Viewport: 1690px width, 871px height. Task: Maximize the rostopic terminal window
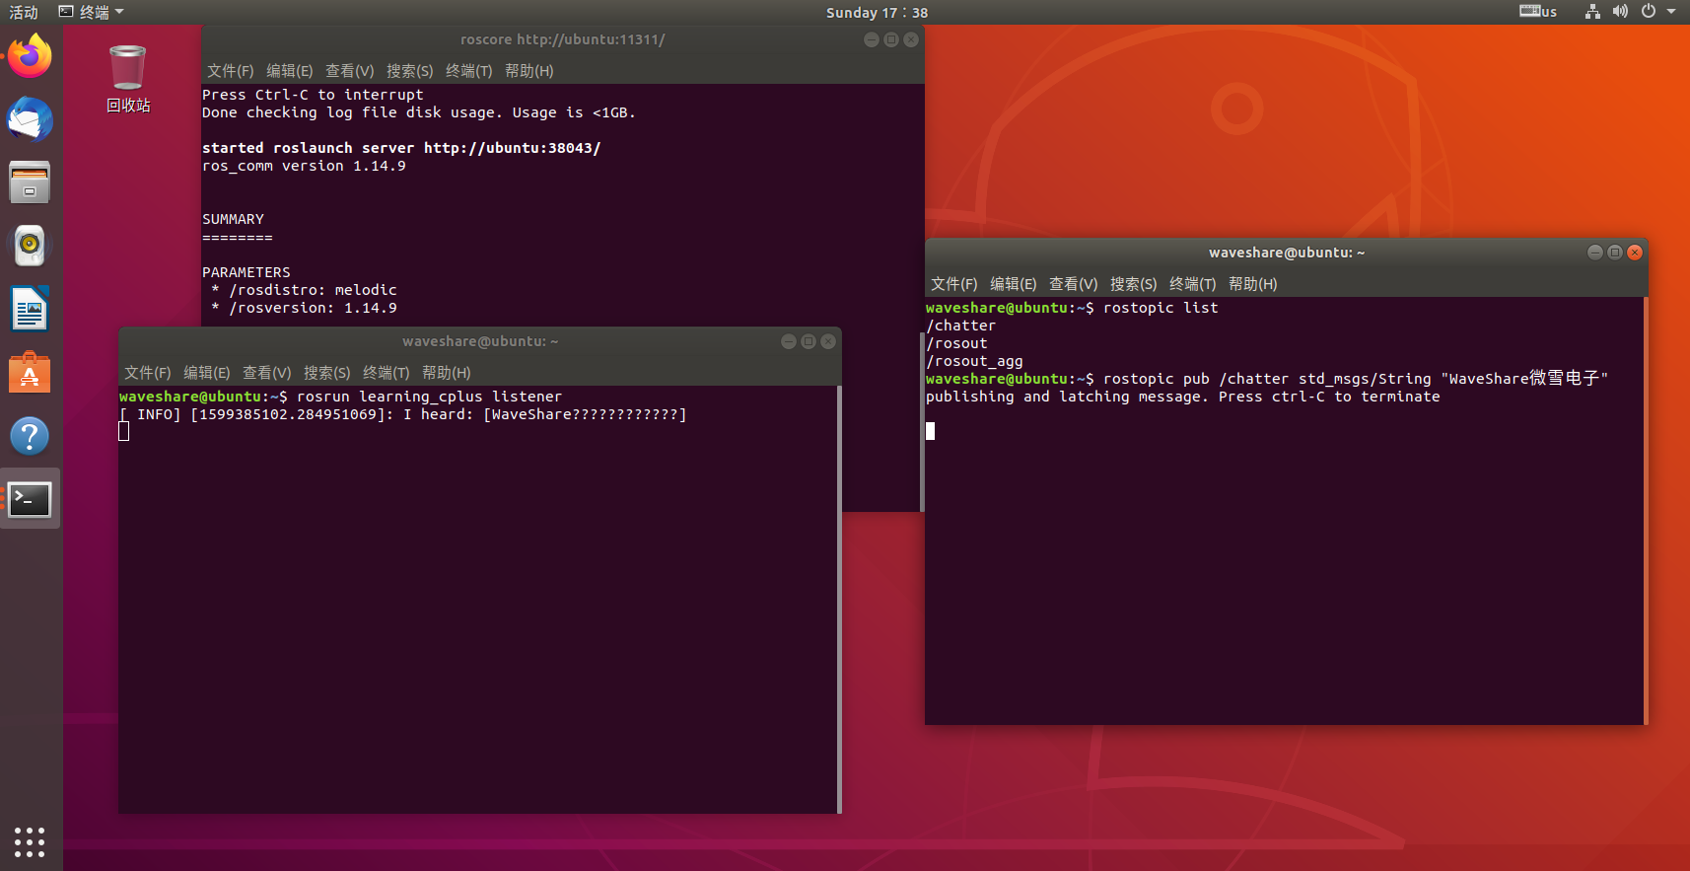tap(1615, 253)
